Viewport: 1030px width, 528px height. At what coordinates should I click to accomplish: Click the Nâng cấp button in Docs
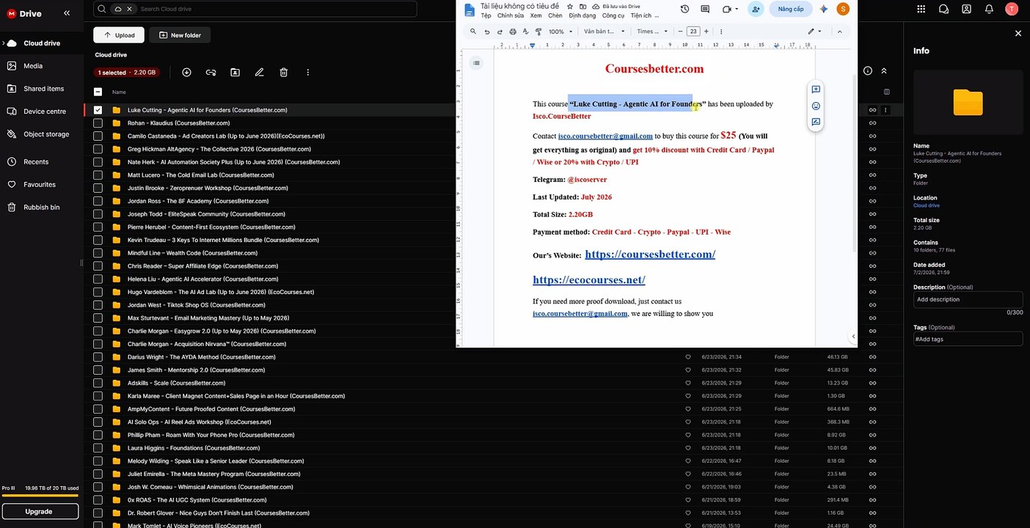click(x=790, y=9)
